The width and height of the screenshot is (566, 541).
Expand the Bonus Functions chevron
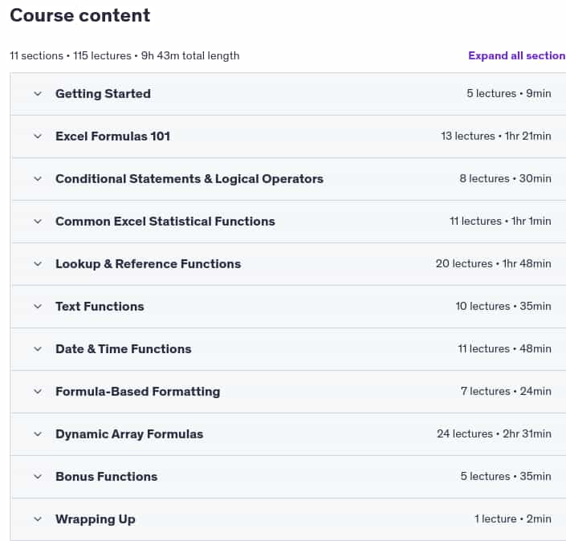click(x=38, y=477)
